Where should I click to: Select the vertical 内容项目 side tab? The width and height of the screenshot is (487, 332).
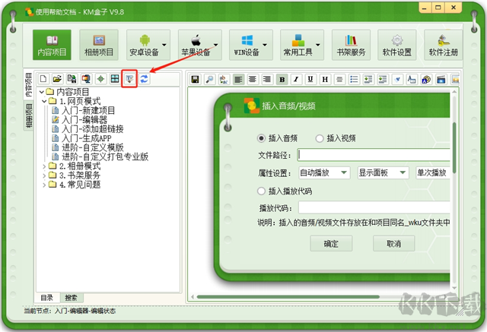[29, 84]
